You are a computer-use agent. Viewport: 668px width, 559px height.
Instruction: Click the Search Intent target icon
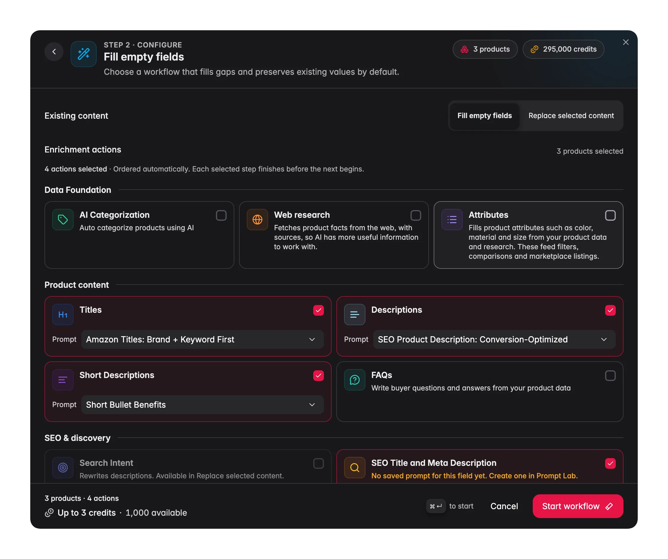point(63,468)
